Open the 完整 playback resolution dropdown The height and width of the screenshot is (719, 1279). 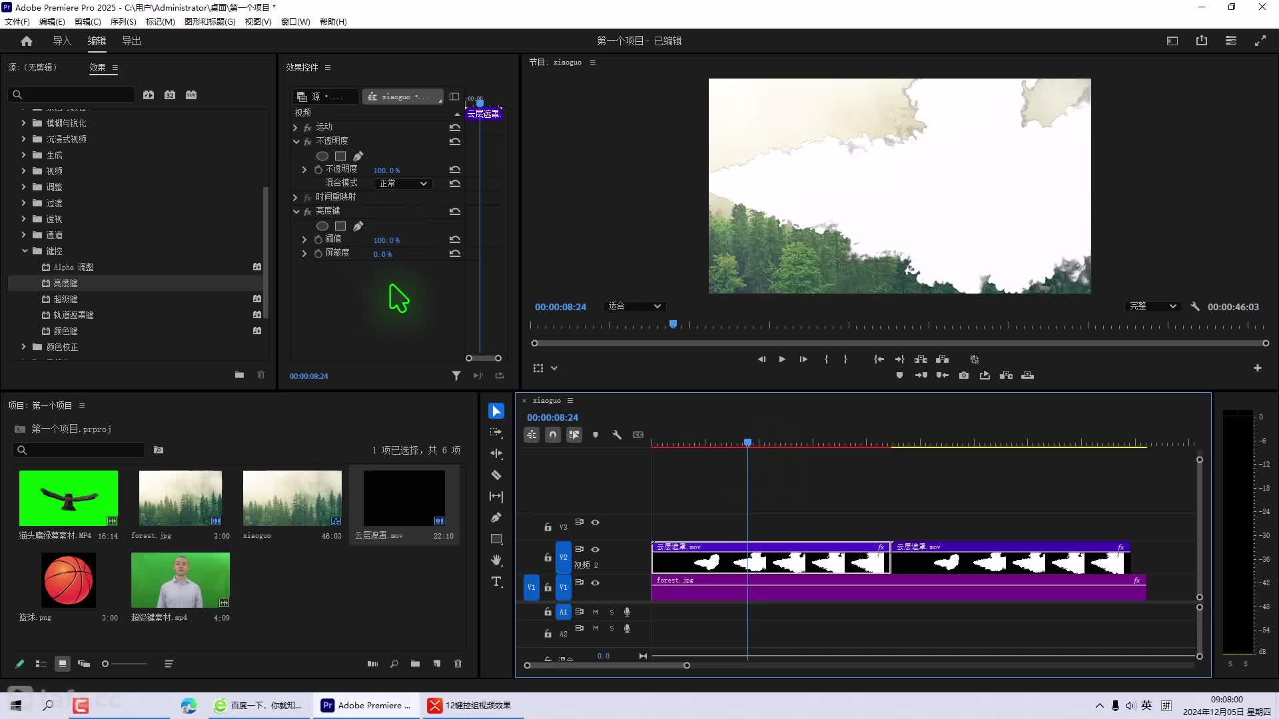click(1152, 306)
